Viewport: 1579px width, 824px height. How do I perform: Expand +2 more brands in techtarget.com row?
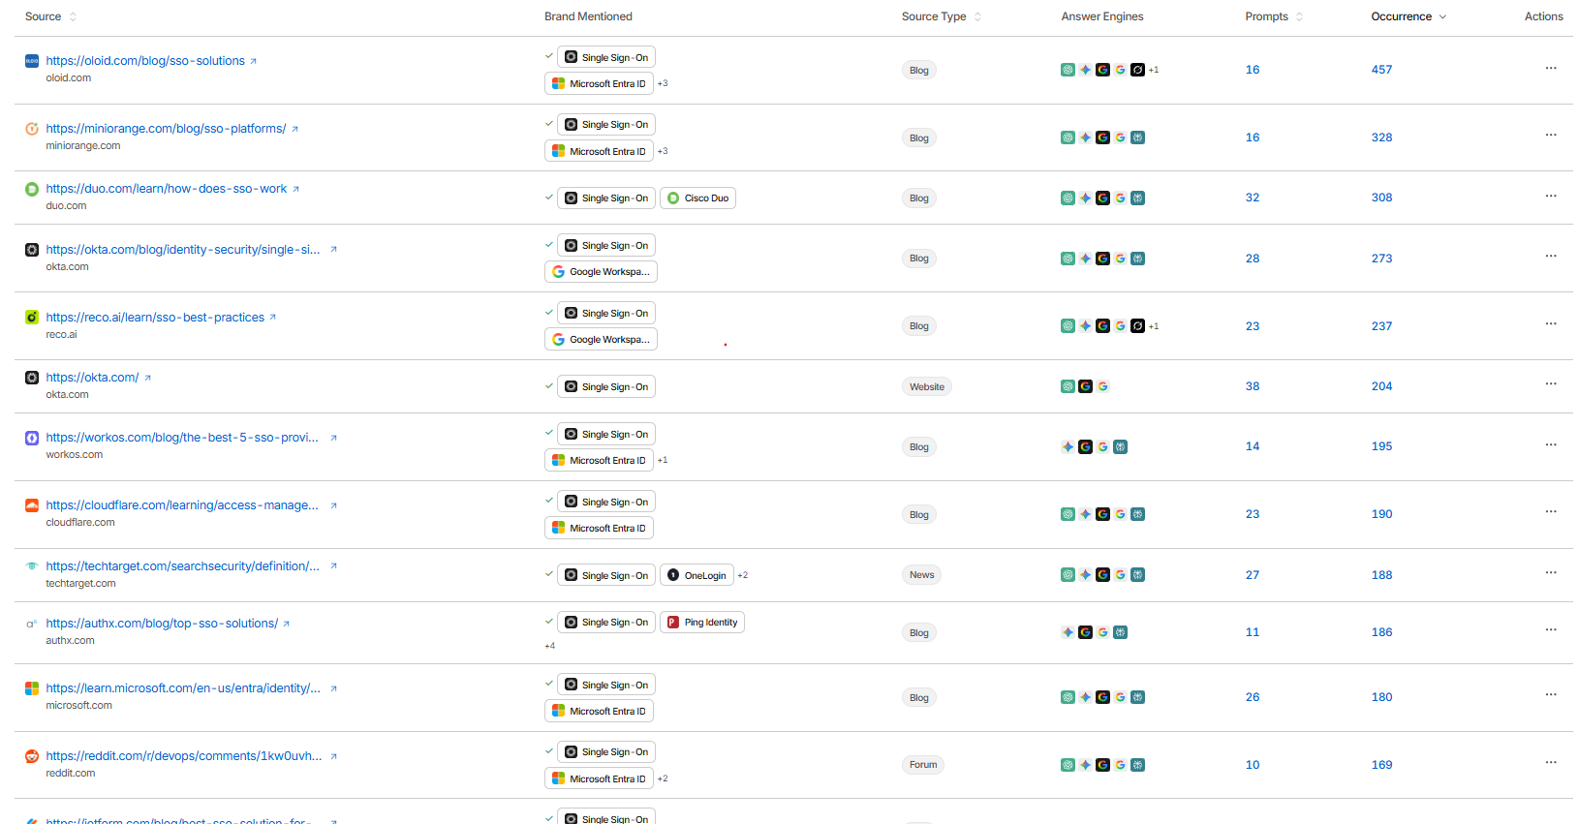pyautogui.click(x=743, y=576)
